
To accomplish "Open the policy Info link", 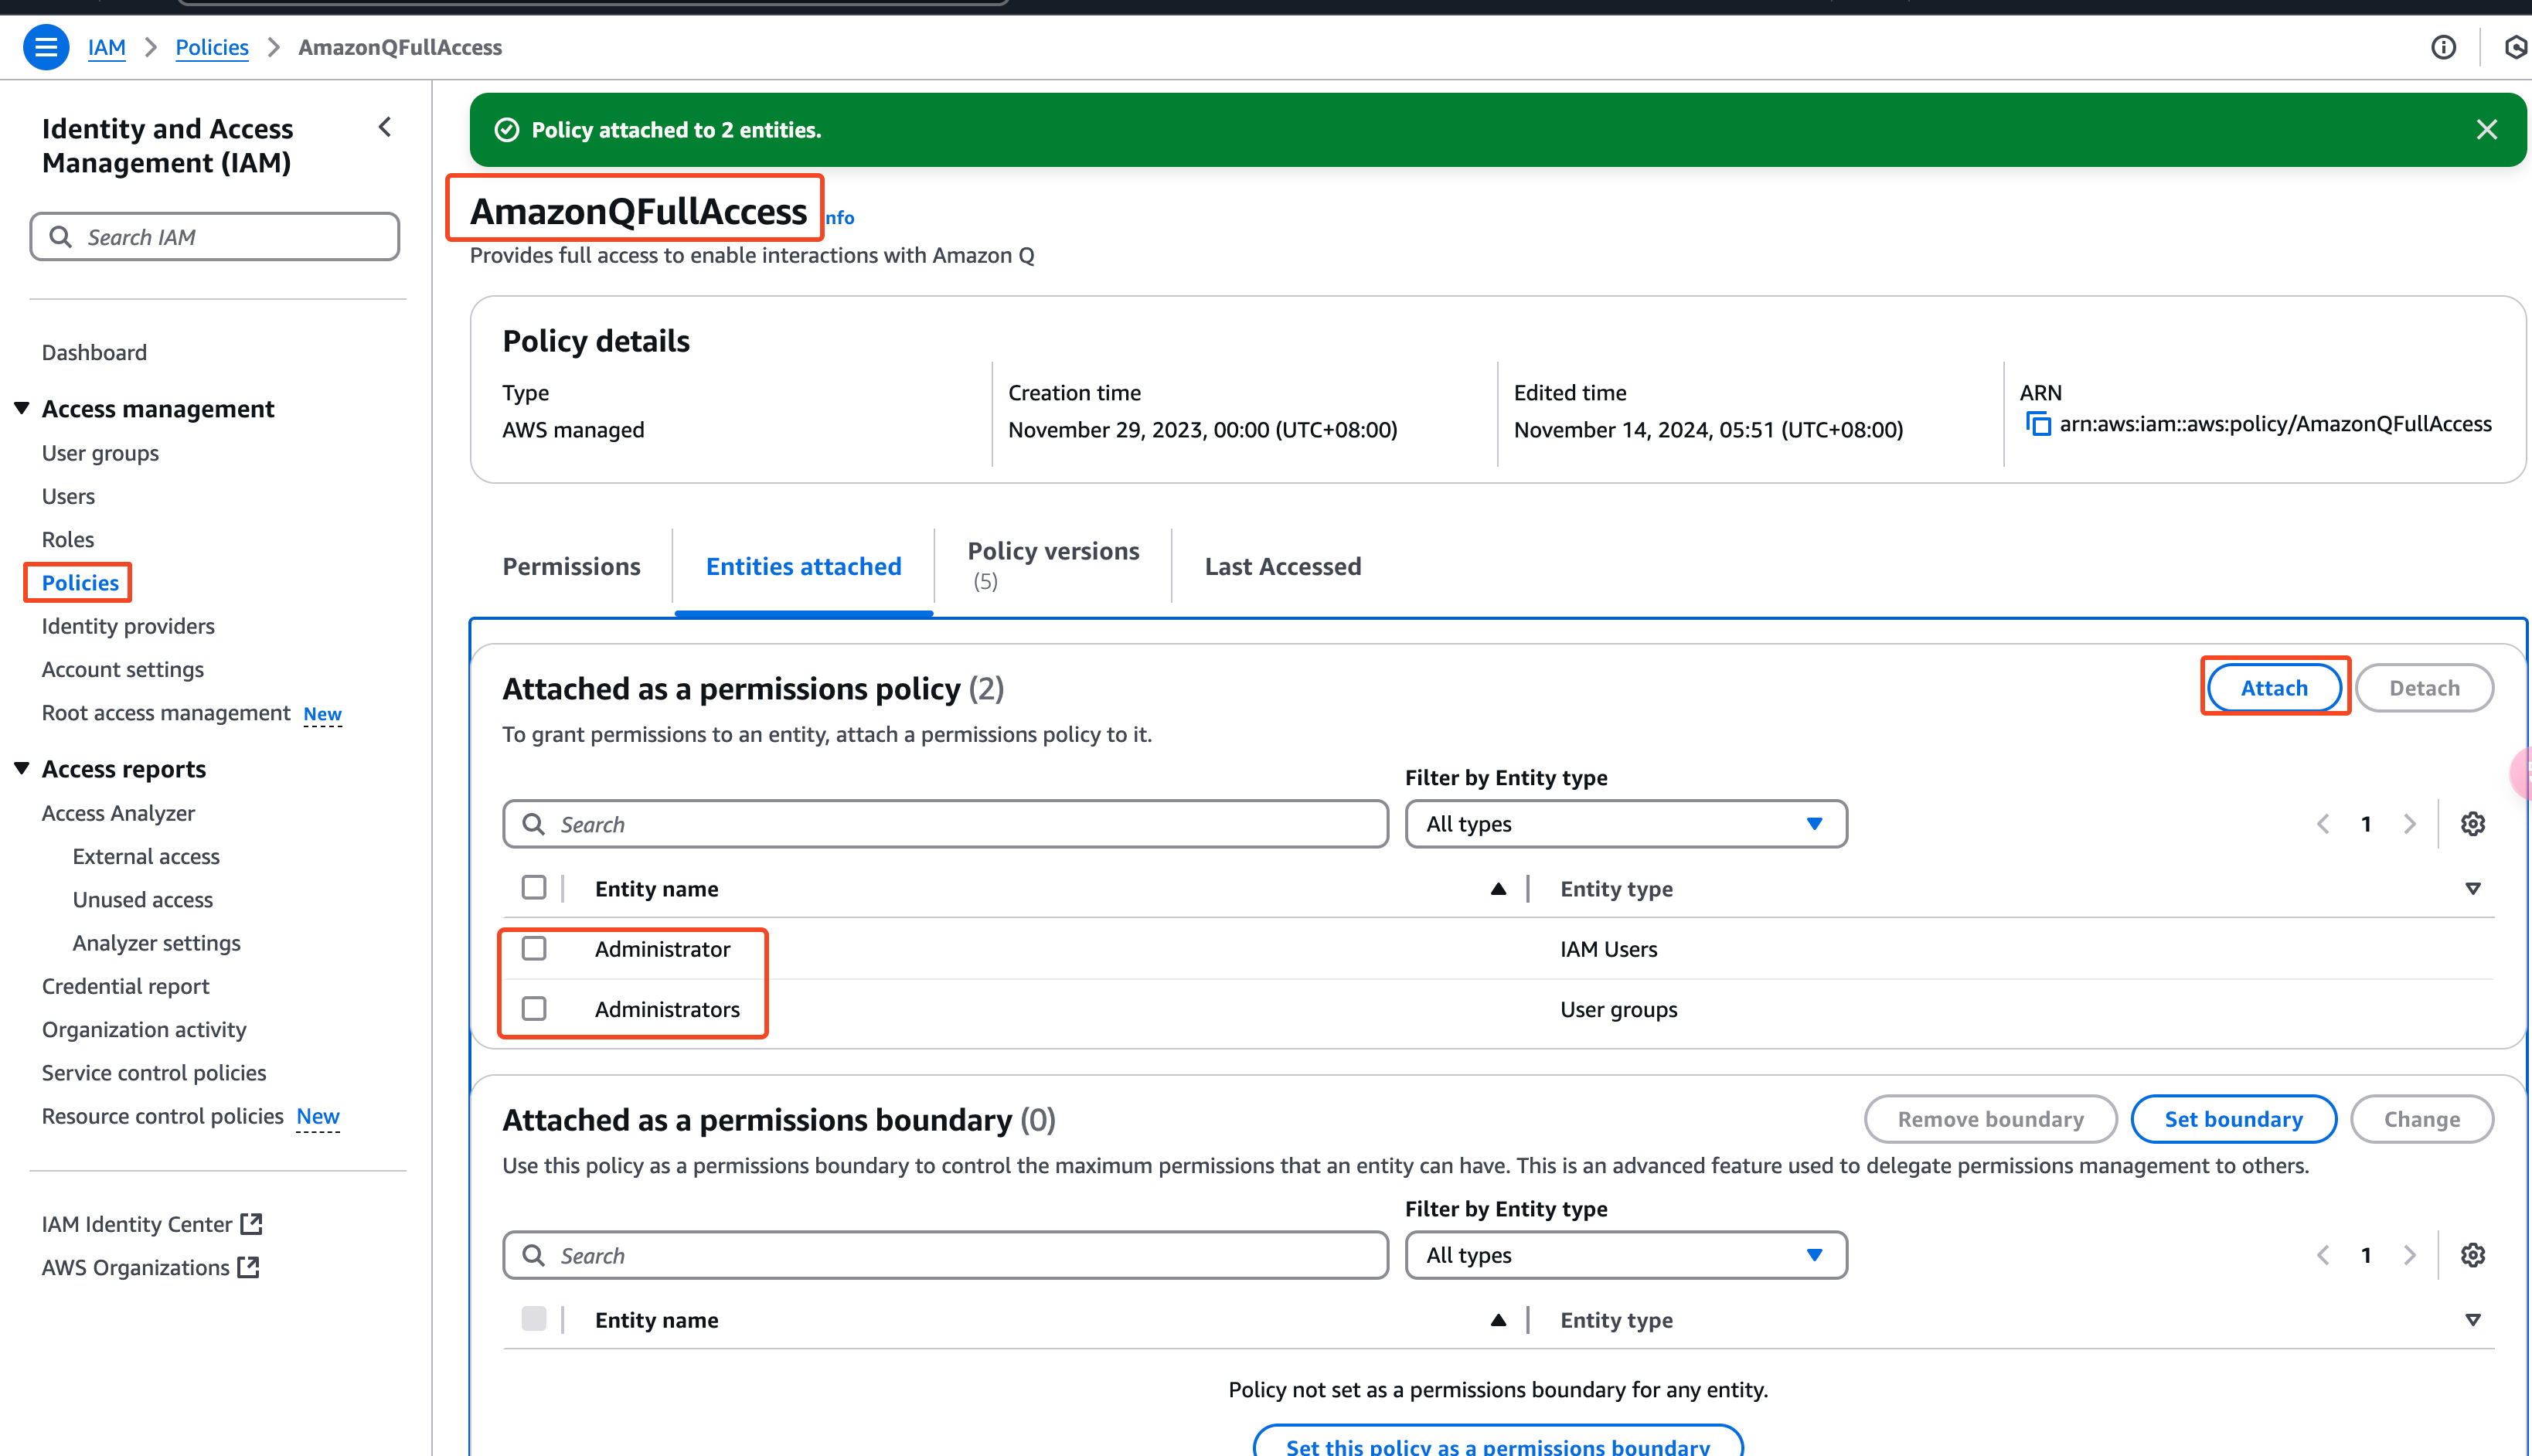I will pyautogui.click(x=840, y=217).
